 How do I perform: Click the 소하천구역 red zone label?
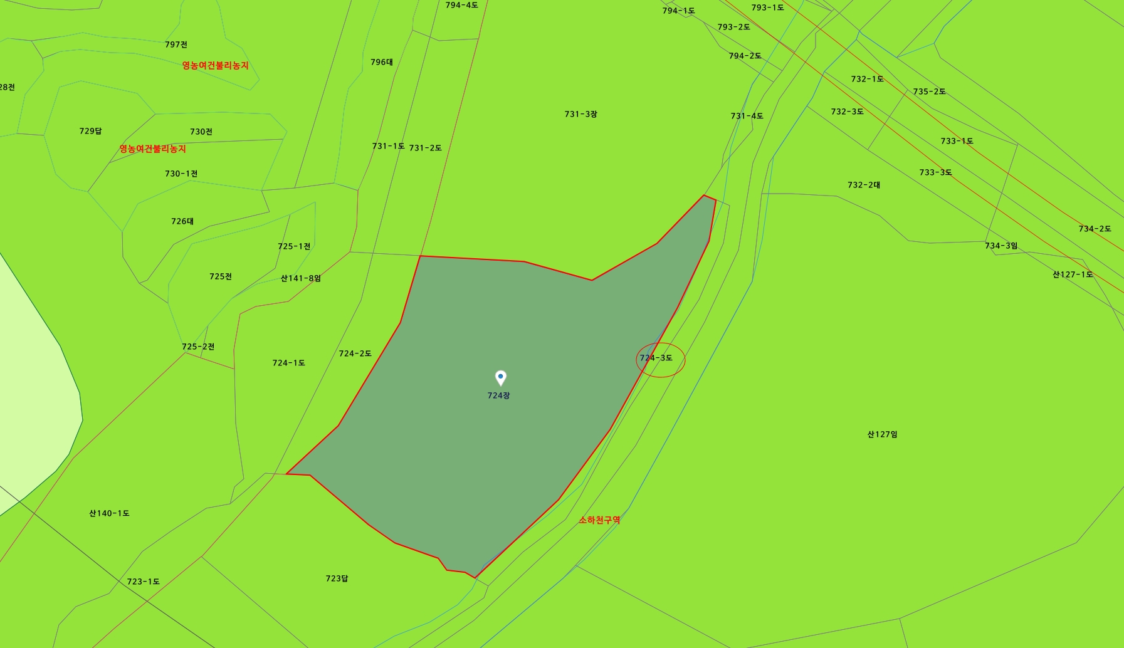click(x=599, y=520)
